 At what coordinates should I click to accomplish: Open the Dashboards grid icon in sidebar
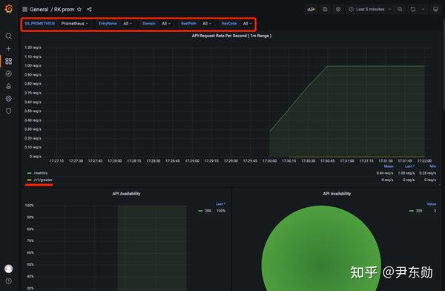8,61
